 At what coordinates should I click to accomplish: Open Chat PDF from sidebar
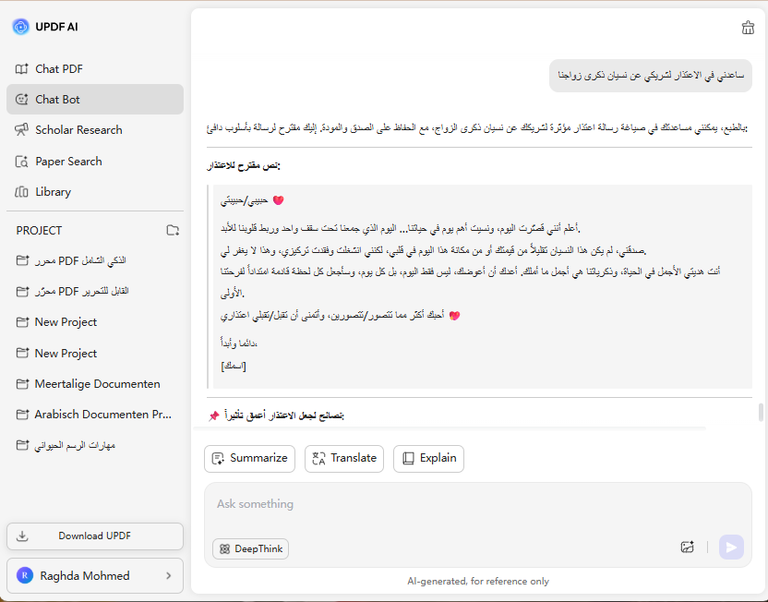click(95, 69)
